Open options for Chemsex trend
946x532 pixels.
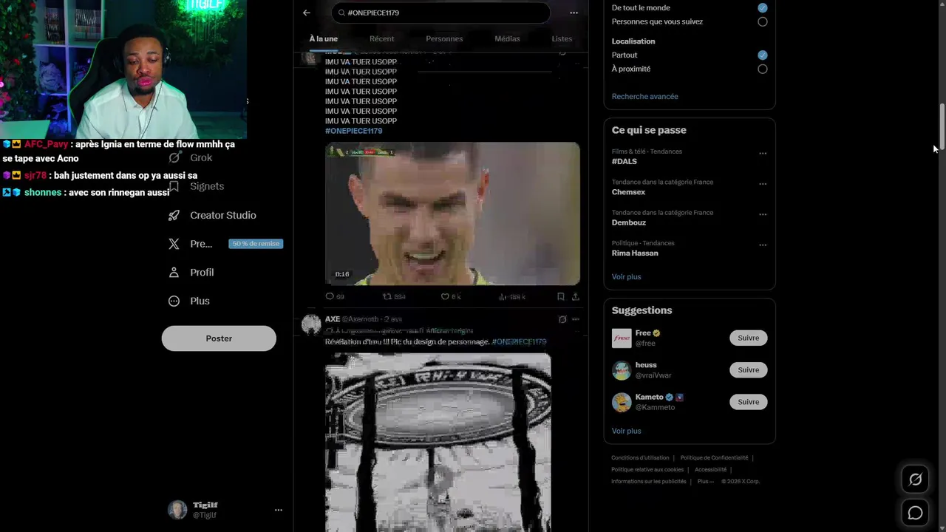(x=763, y=184)
